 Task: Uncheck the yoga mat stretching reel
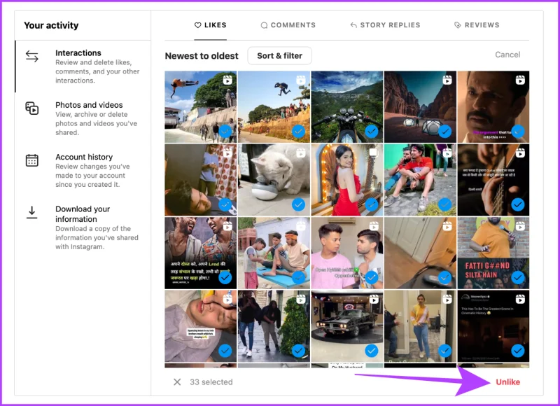point(298,277)
